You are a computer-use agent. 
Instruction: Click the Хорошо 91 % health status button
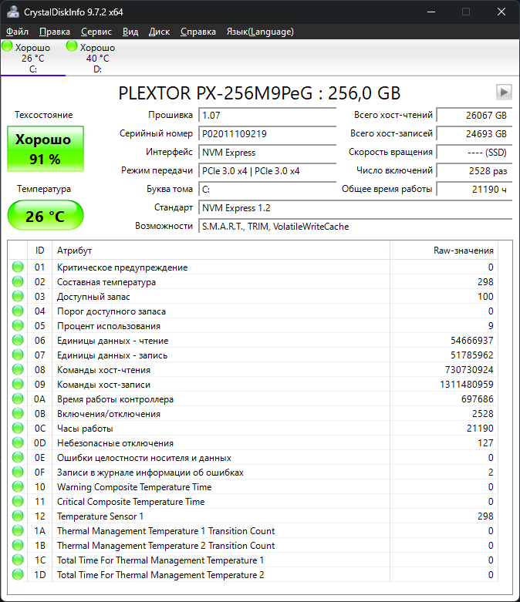coord(46,149)
